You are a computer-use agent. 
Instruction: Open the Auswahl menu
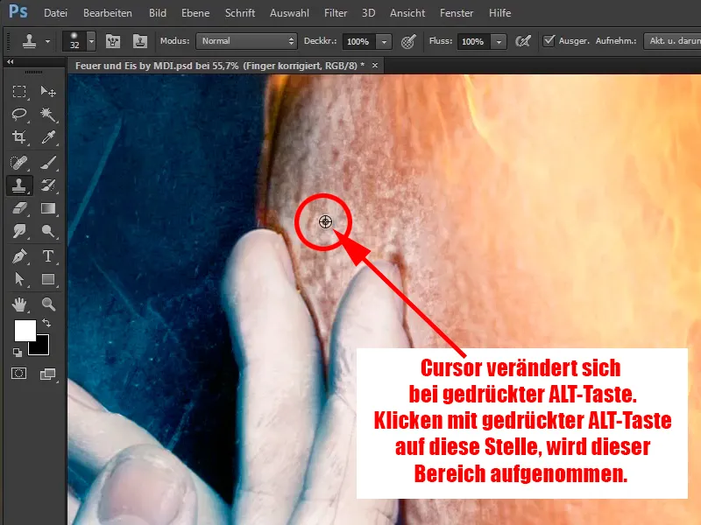tap(289, 13)
